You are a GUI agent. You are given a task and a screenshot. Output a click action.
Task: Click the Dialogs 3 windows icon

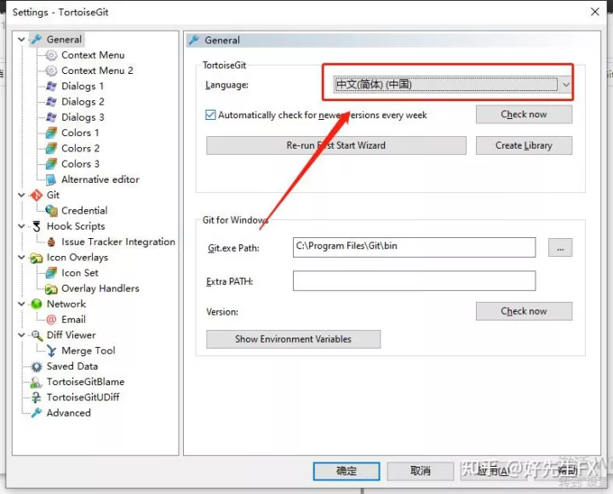[x=51, y=117]
